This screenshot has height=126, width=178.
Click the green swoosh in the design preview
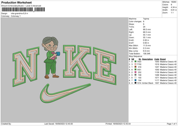[x=65, y=93]
